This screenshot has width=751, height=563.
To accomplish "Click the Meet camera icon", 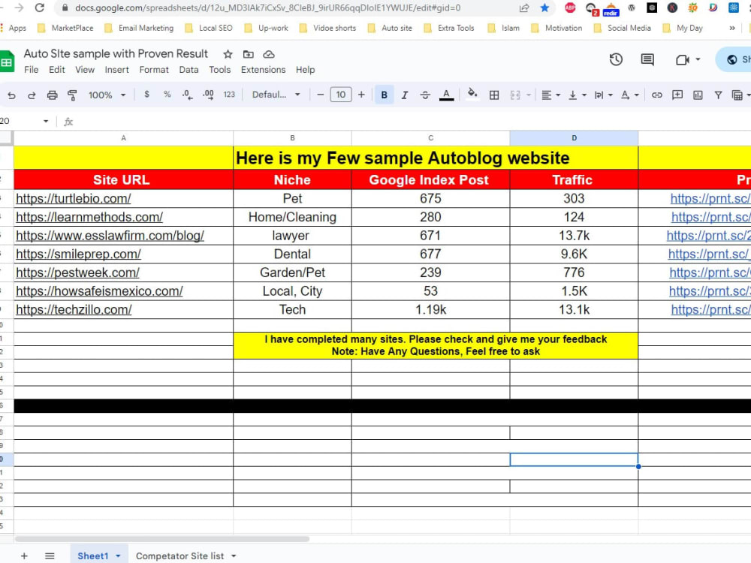I will click(682, 59).
